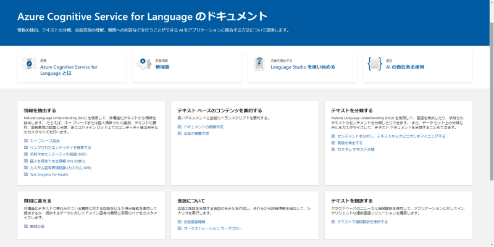This screenshot has width=494, height=247.
Task: Click the clipboard lightning icon for Language Studio
Action: (x=259, y=64)
